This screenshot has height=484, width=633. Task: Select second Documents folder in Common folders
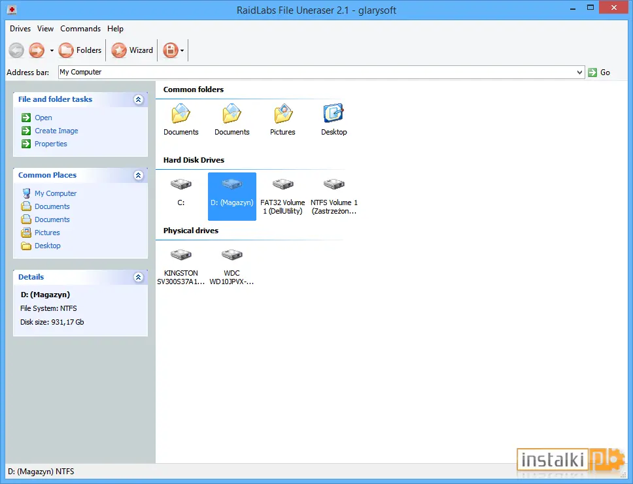click(231, 120)
